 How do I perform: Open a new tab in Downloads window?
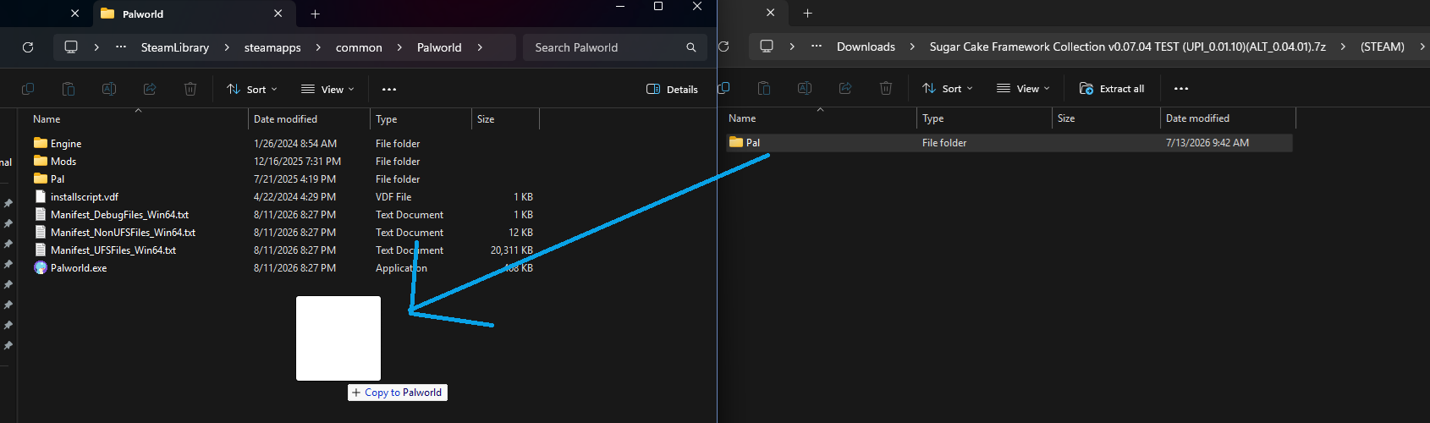pos(807,13)
